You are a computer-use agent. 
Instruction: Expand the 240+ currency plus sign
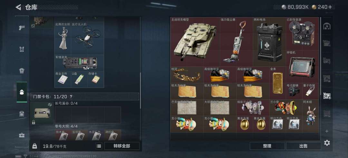pos(330,7)
